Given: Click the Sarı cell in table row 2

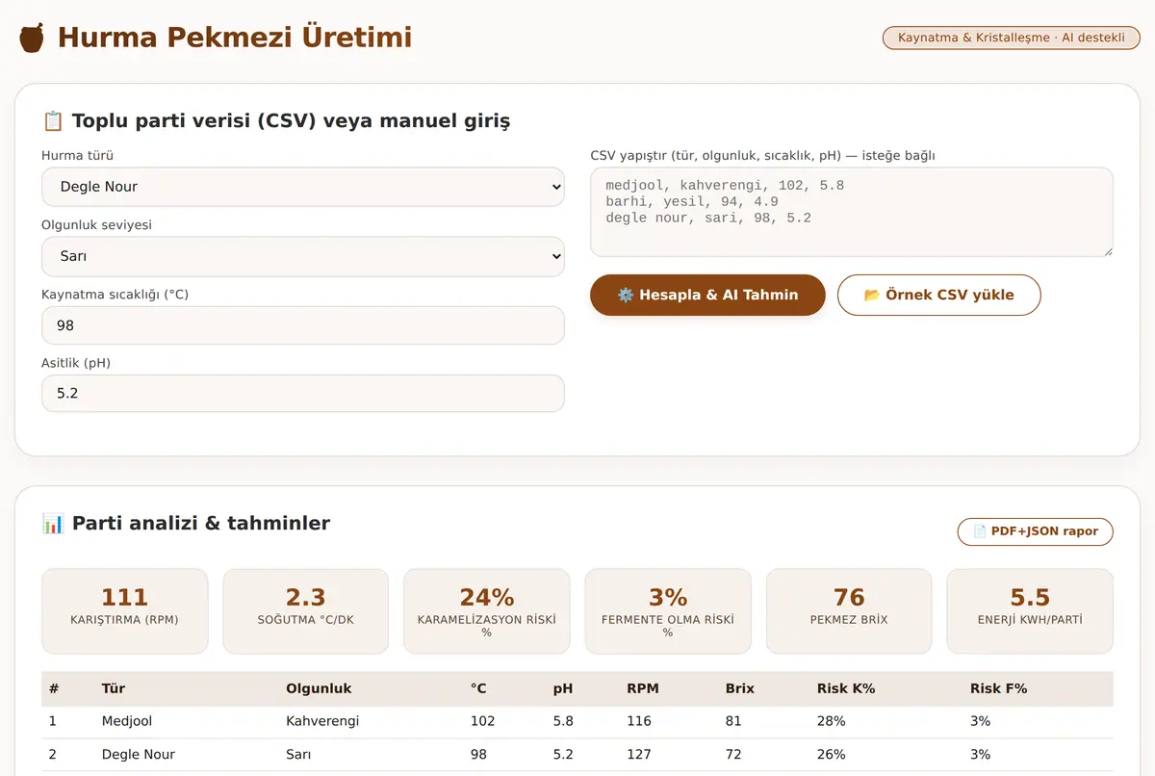Looking at the screenshot, I should 297,754.
